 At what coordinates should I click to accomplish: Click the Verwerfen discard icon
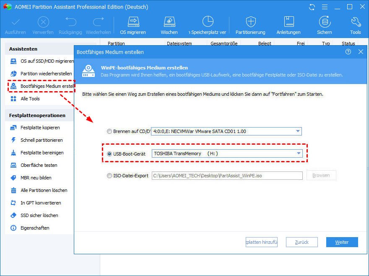click(43, 23)
